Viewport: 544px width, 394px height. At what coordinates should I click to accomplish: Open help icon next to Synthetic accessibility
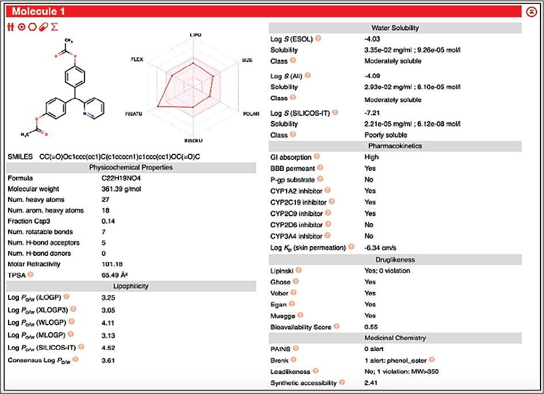coord(342,382)
